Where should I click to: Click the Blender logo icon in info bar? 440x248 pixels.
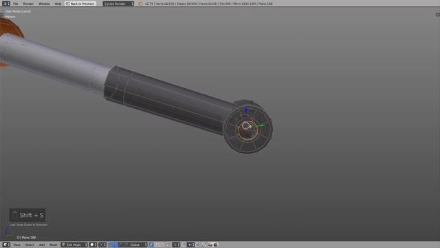(x=140, y=3)
